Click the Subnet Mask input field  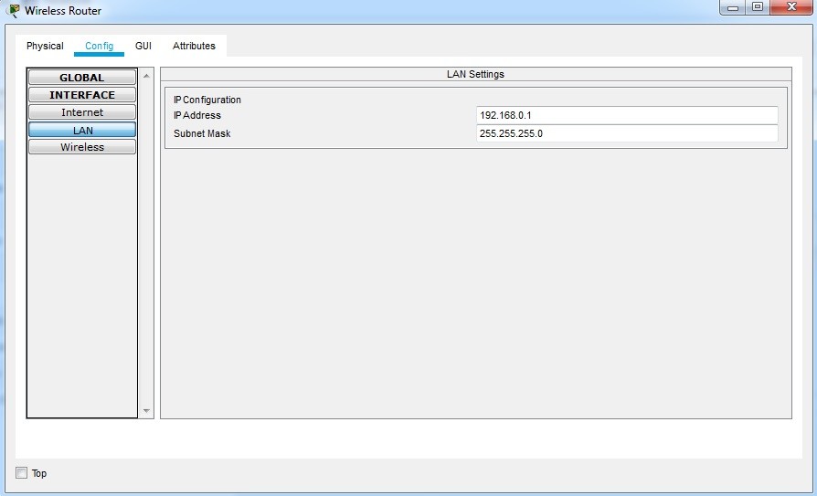point(627,133)
